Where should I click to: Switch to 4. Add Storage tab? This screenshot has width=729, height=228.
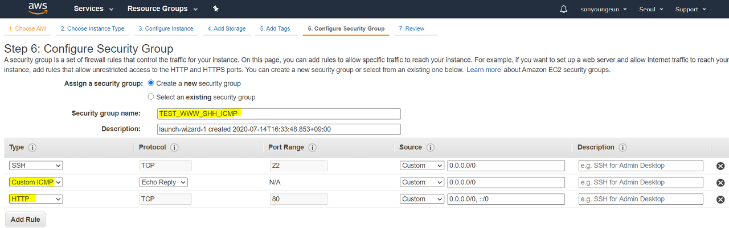coord(227,28)
